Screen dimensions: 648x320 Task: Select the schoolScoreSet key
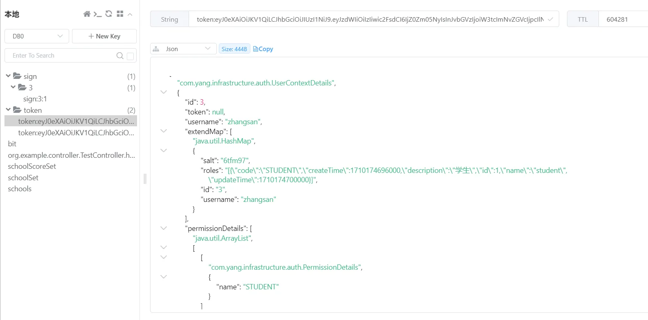pyautogui.click(x=32, y=166)
